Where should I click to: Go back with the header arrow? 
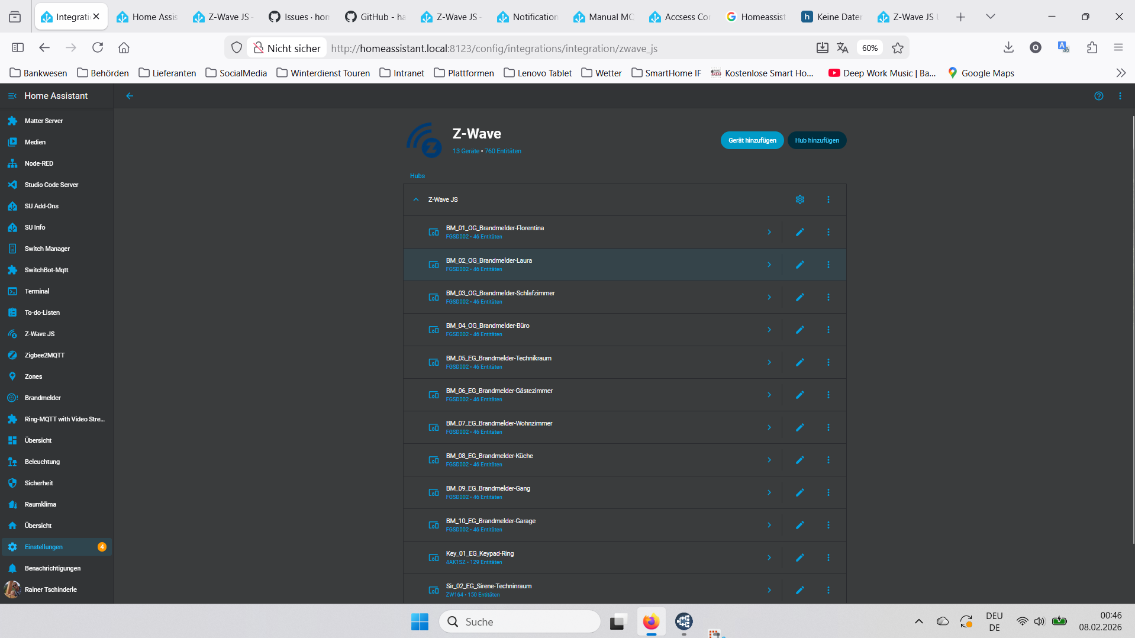click(130, 96)
